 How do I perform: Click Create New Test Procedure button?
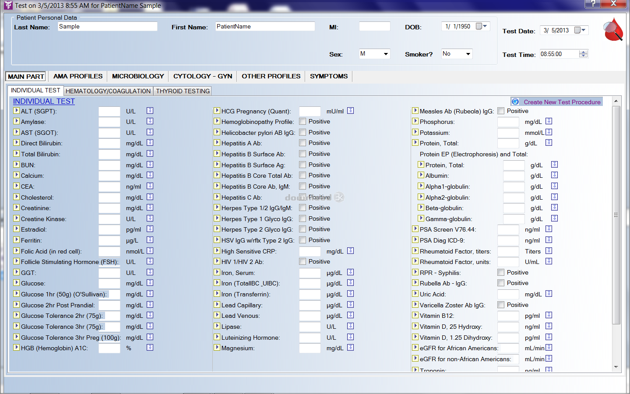click(x=562, y=102)
